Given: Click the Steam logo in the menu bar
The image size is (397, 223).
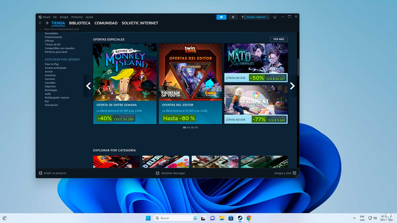Looking at the screenshot, I should coord(40,17).
